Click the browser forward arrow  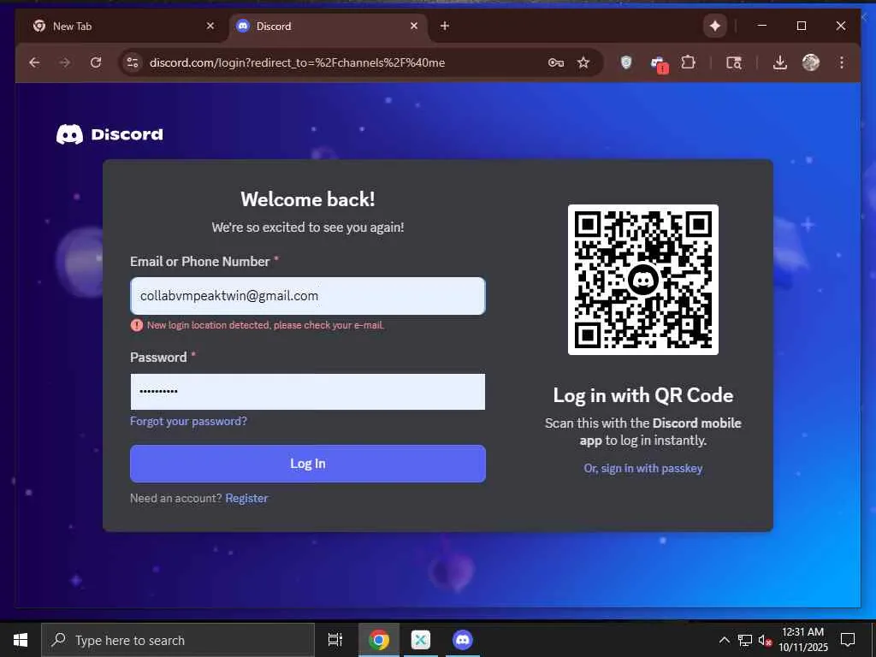65,62
